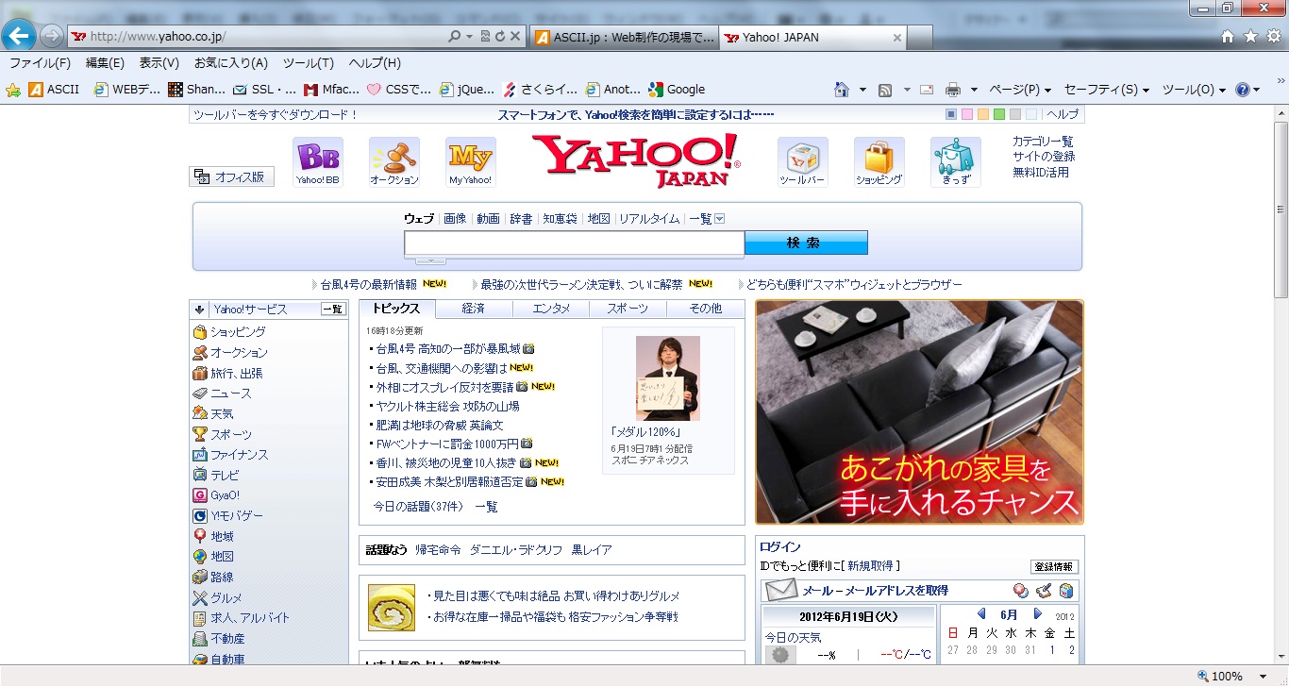Open the ツール(T) menu
Screen dimensions: 1289x687
[309, 63]
